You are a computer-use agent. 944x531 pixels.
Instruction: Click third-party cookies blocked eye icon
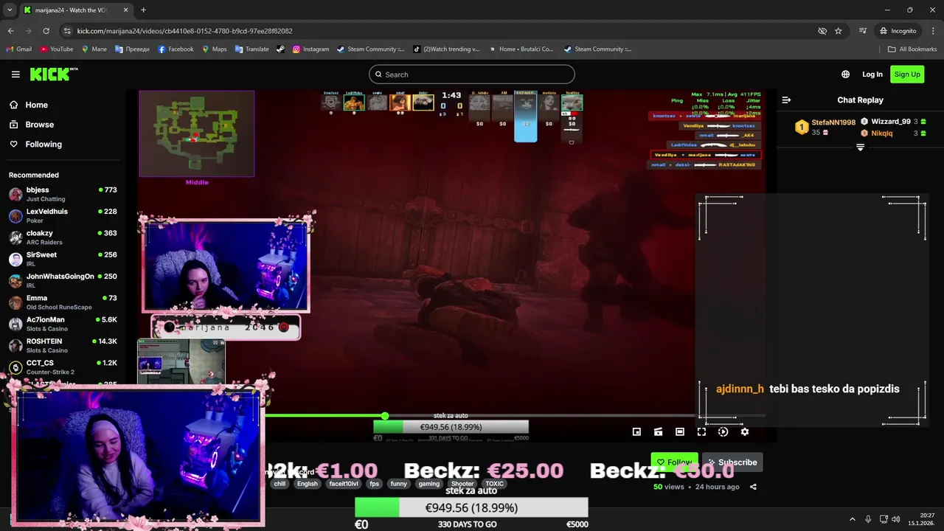point(822,31)
